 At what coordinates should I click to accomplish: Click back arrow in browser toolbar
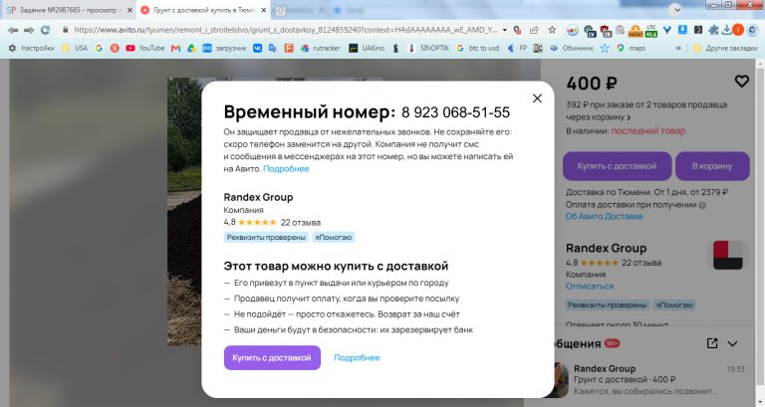tap(13, 30)
